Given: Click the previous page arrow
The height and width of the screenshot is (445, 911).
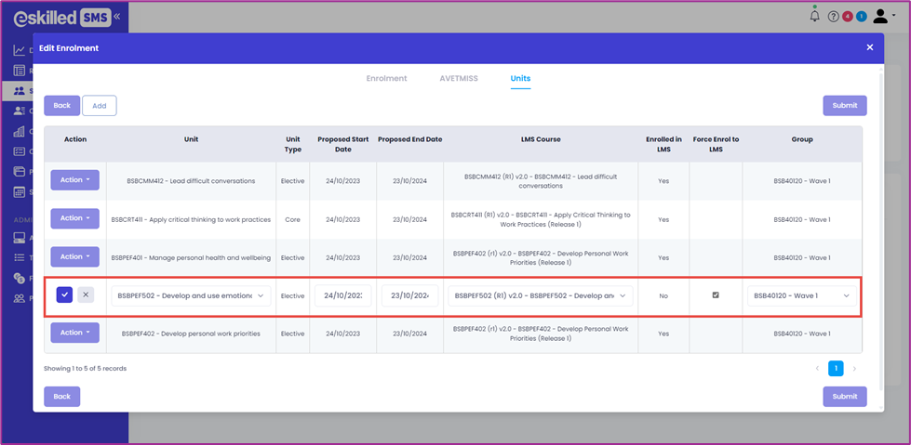Looking at the screenshot, I should coord(817,369).
